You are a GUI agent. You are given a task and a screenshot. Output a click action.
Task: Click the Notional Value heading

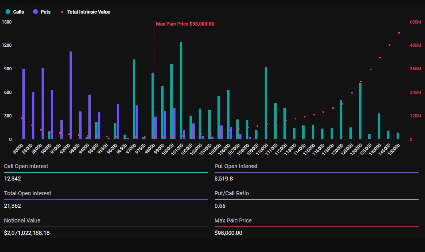22,220
